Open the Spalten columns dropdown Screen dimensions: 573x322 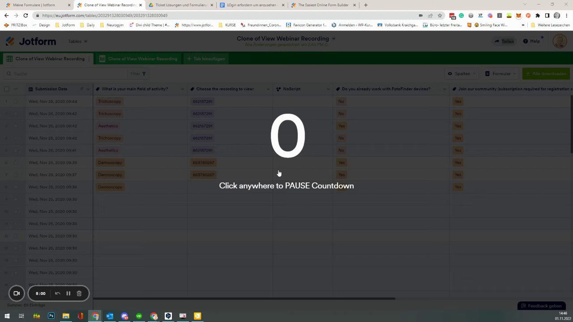coord(462,74)
